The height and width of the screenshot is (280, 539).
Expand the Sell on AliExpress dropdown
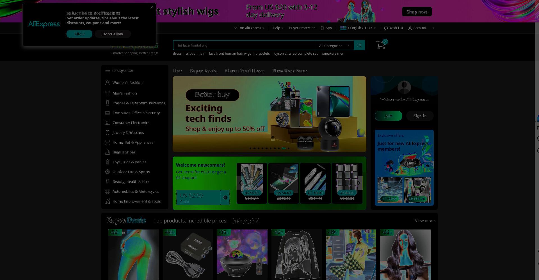[x=249, y=28]
